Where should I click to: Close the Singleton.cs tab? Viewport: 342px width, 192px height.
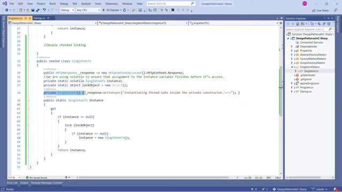coord(30,18)
